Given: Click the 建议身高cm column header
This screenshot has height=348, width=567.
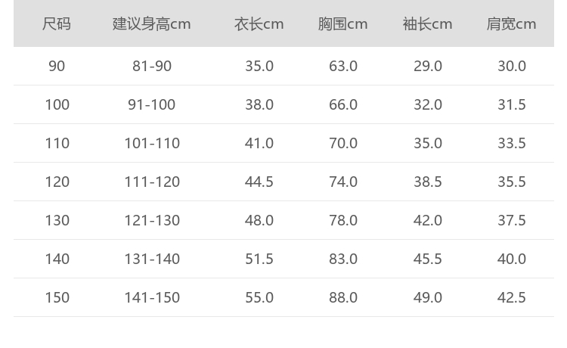Looking at the screenshot, I should [152, 24].
